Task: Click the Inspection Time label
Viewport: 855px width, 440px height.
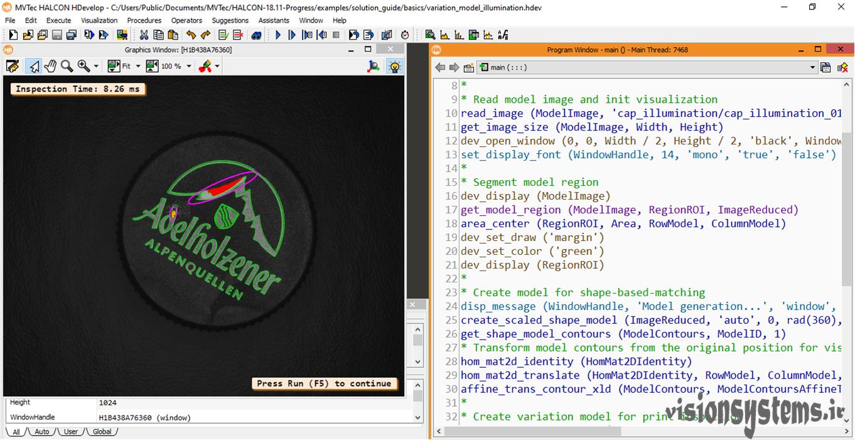Action: click(78, 89)
